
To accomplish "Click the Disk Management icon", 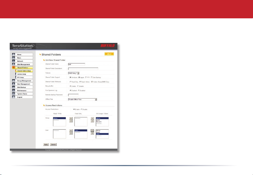I will pos(14,64).
